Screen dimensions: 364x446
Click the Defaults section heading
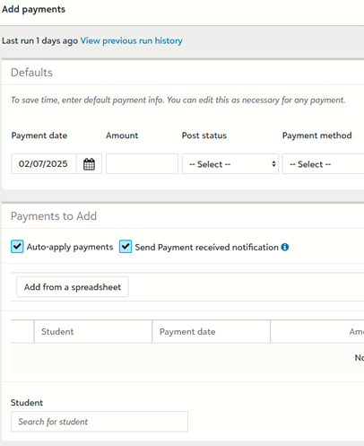[x=31, y=73]
